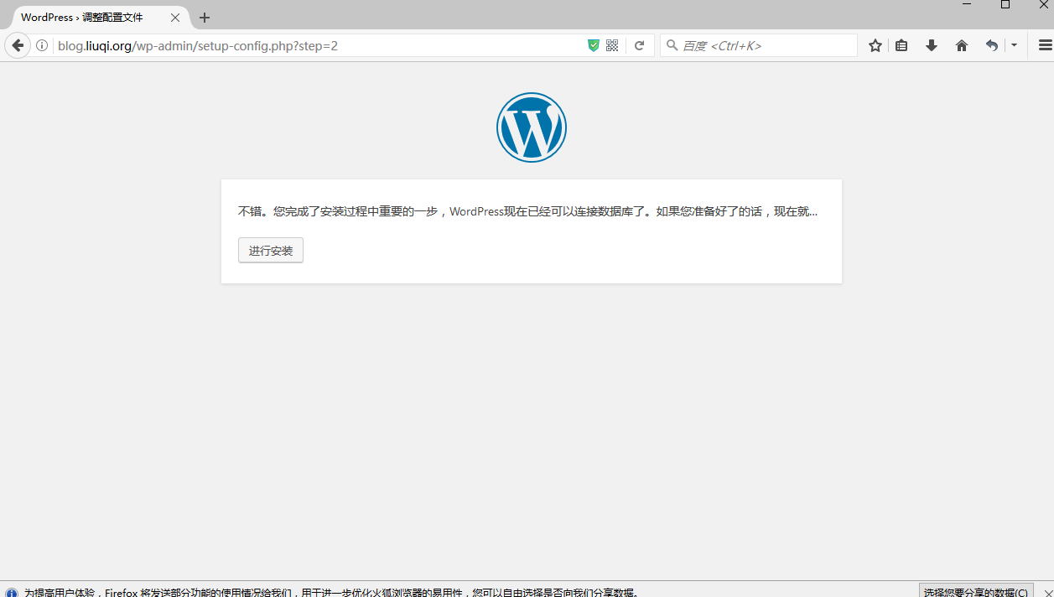This screenshot has height=597, width=1054.
Task: Click the magnifier icon in the search box
Action: click(x=672, y=45)
